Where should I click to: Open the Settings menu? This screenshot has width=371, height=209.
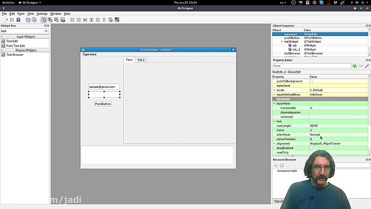click(x=42, y=14)
